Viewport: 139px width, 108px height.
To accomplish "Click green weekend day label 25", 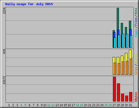I will click(106, 105).
